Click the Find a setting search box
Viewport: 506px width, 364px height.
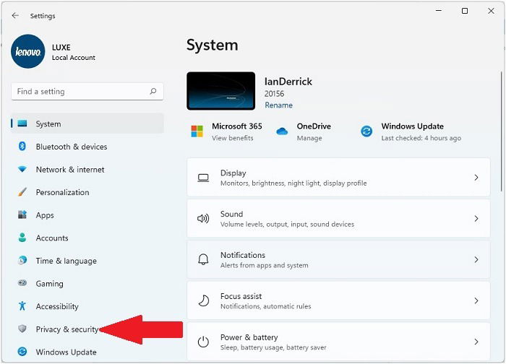[x=80, y=92]
